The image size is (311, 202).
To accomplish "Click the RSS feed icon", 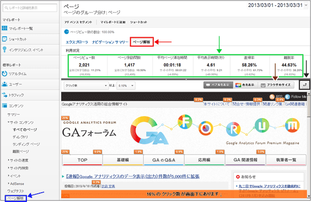I will (272, 97).
